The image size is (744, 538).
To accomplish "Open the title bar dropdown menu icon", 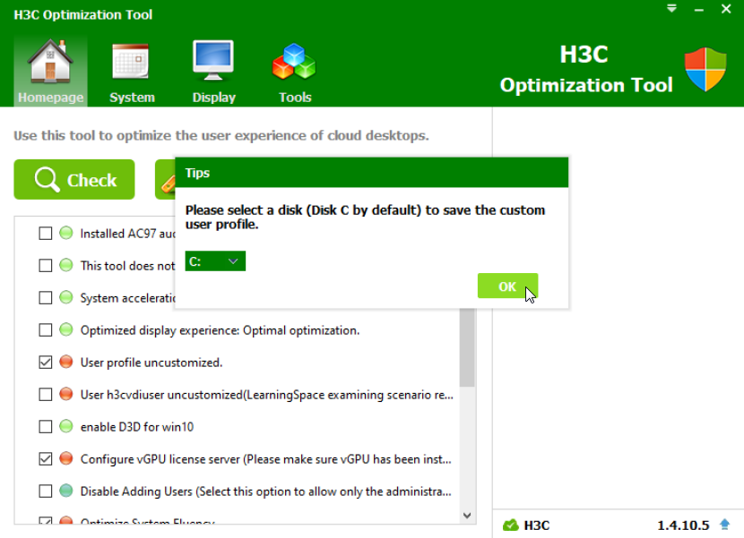I will click(671, 8).
